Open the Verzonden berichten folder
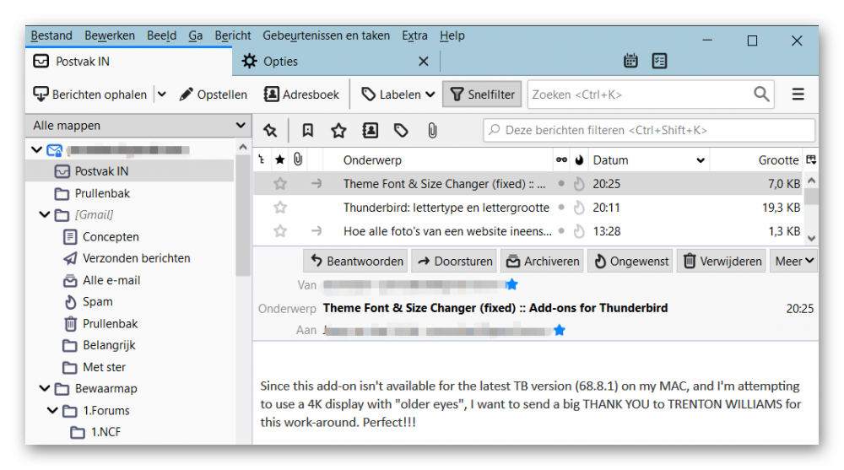Image resolution: width=844 pixels, height=470 pixels. pos(136,258)
